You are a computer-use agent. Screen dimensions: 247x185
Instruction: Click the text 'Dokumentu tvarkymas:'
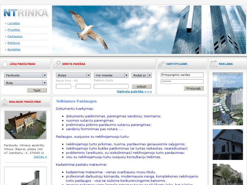pos(75,109)
